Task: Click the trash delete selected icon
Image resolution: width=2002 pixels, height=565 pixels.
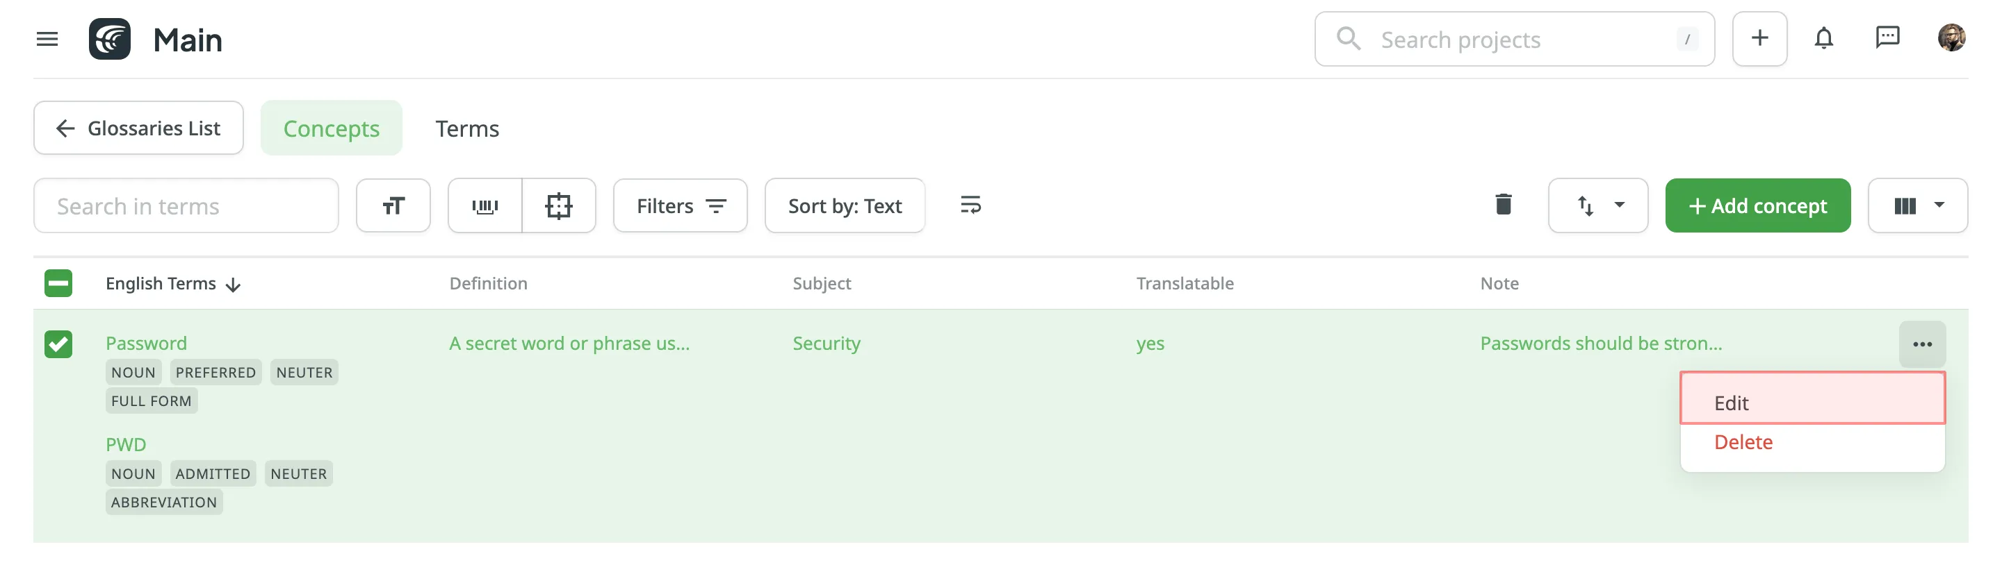Action: [x=1503, y=205]
